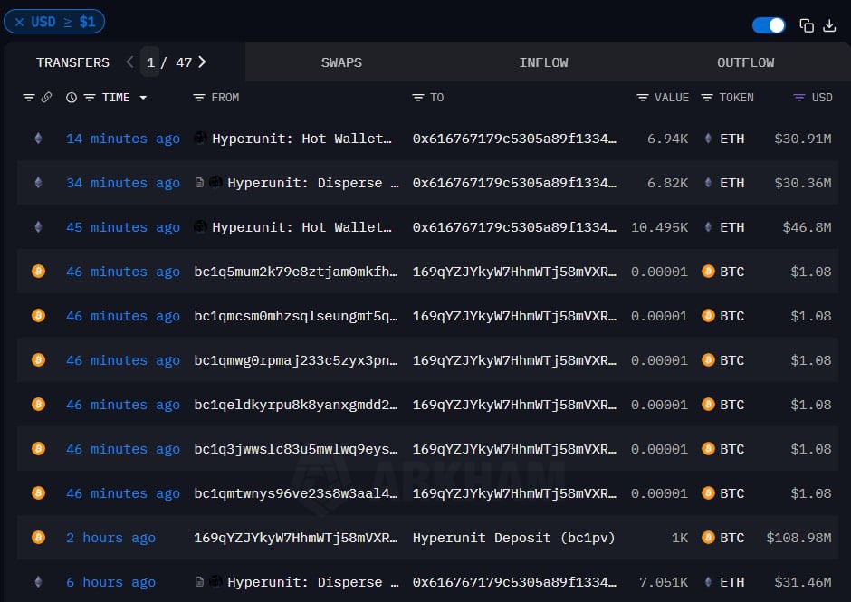Open Hyperunit Deposit (bc1pv) address

click(513, 538)
